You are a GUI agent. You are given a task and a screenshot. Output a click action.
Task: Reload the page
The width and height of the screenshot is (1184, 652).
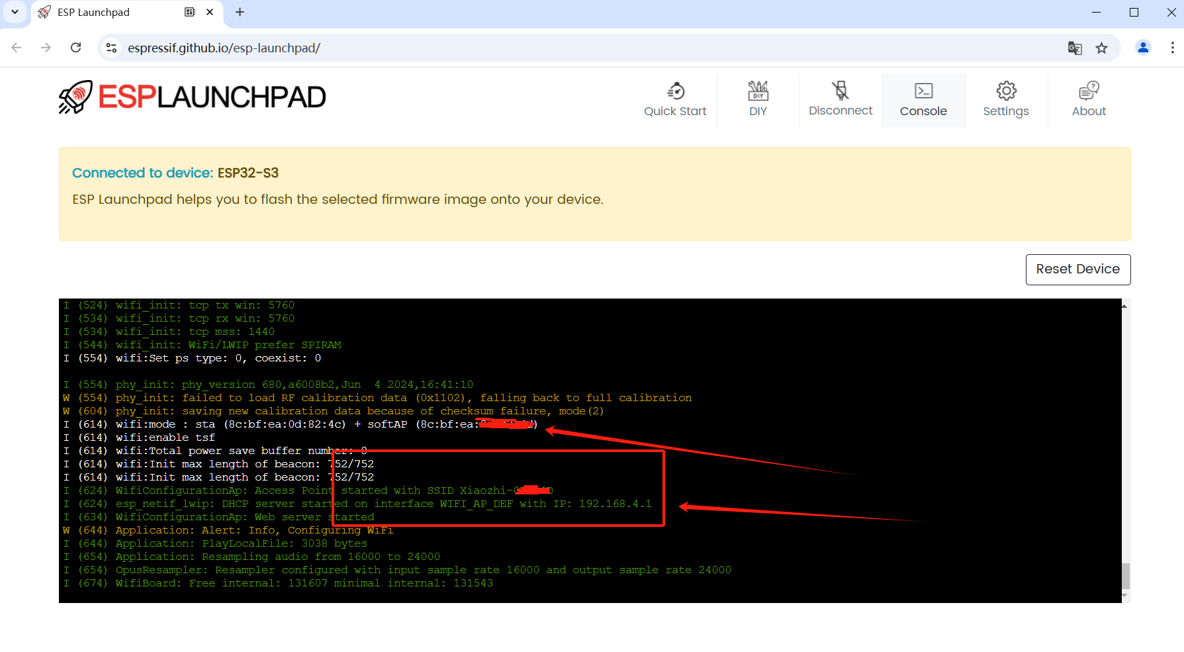pyautogui.click(x=76, y=48)
